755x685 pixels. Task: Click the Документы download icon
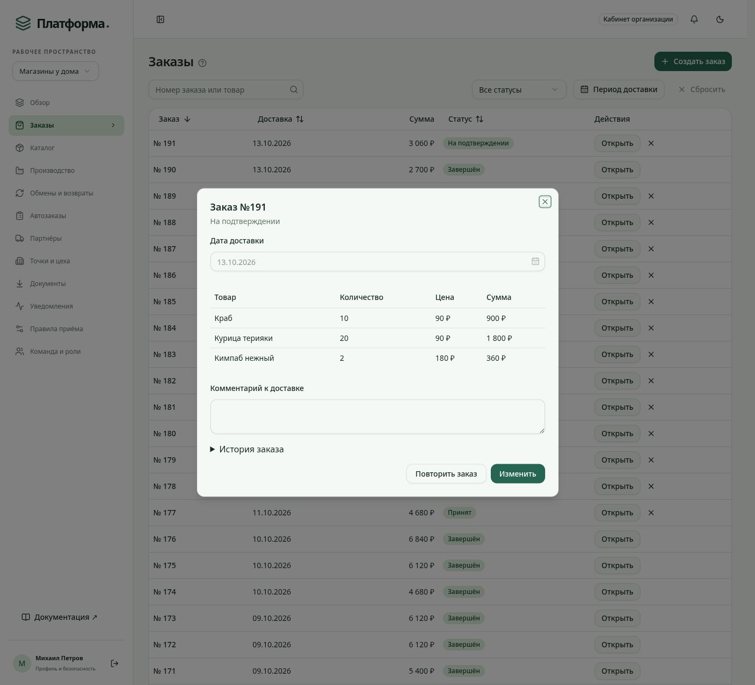tap(20, 284)
